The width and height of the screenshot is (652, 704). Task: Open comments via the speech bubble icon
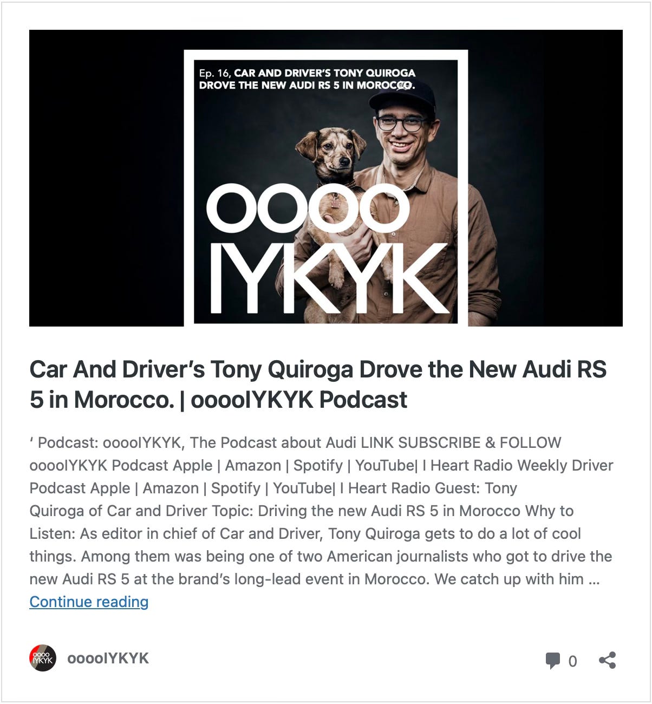point(552,661)
